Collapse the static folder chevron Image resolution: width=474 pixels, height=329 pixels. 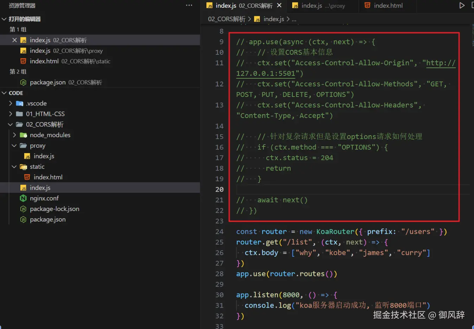point(14,167)
